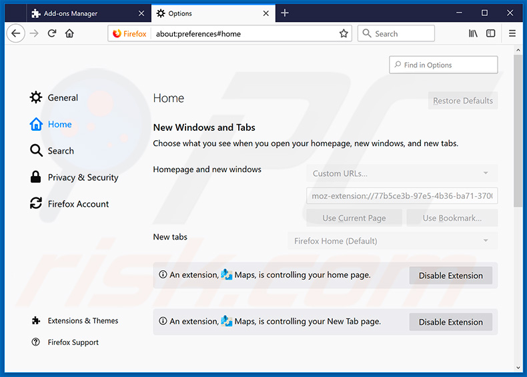The height and width of the screenshot is (377, 527).
Task: Click the scrollbar down arrow
Action: point(518,368)
